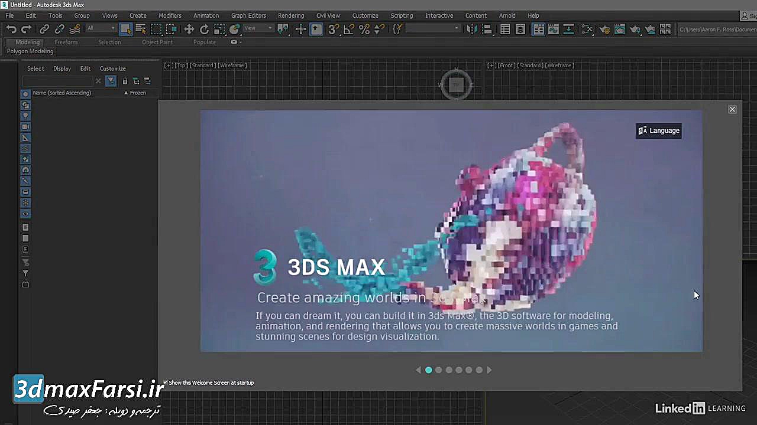The image size is (757, 425).
Task: Toggle the Percent Snap button
Action: [364, 29]
